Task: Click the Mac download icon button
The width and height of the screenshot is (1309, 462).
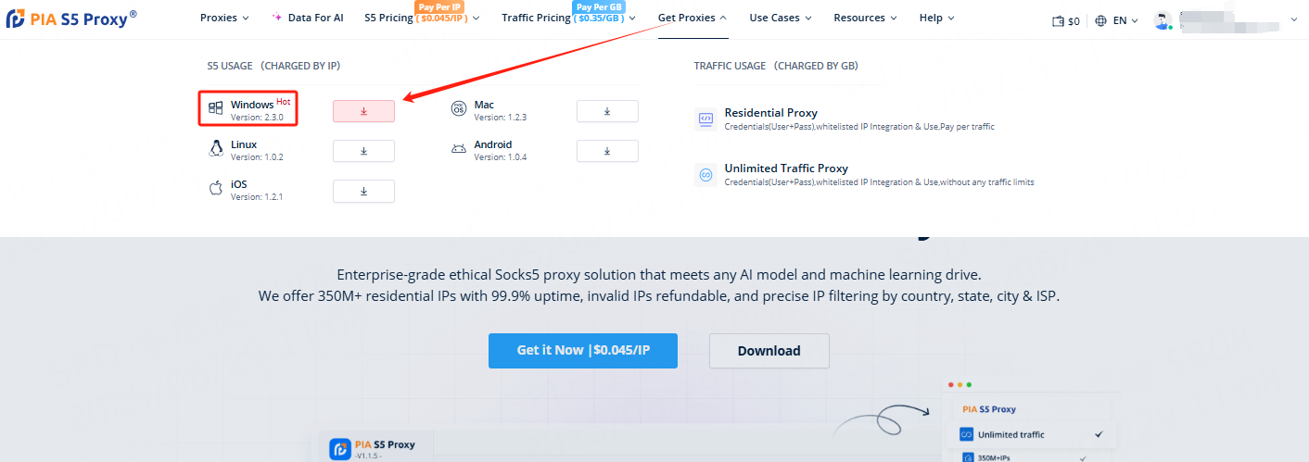Action: [x=607, y=111]
